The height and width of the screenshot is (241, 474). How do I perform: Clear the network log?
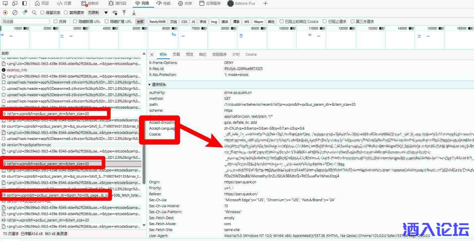(x=15, y=13)
